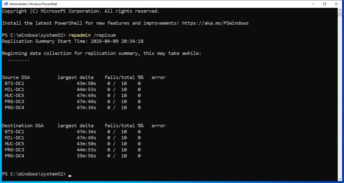Image resolution: width=344 pixels, height=183 pixels.
Task: Maximize the PowerShell window
Action: (325, 4)
